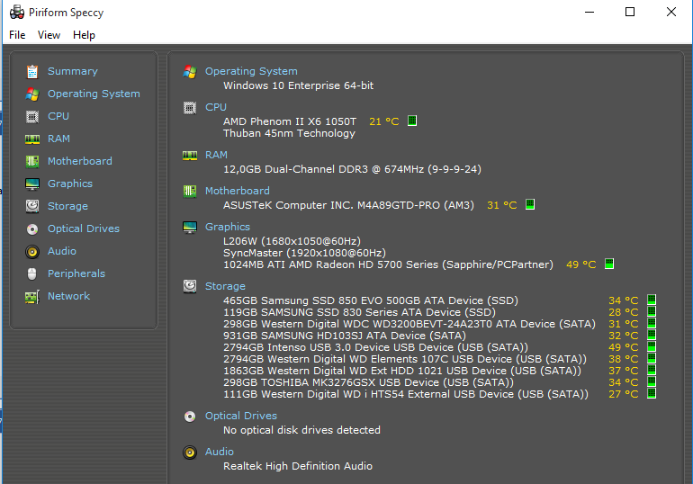Viewport: 693px width, 484px height.
Task: Click the Audio speaker icon in sidebar
Action: click(32, 251)
